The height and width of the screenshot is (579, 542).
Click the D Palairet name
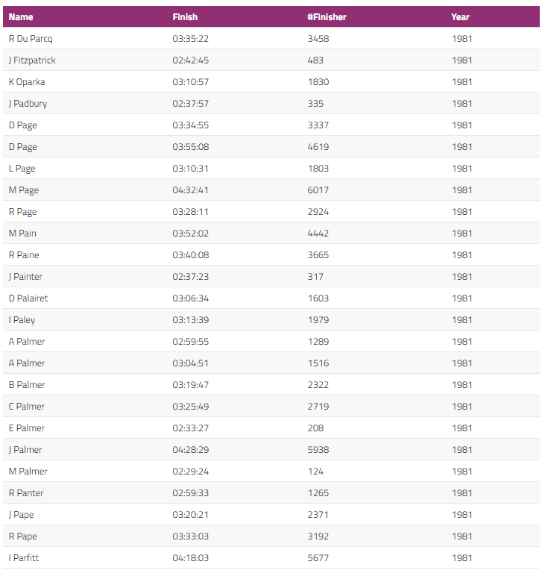pyautogui.click(x=28, y=298)
